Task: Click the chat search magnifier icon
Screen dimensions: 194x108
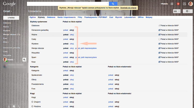Action: click(24, 60)
